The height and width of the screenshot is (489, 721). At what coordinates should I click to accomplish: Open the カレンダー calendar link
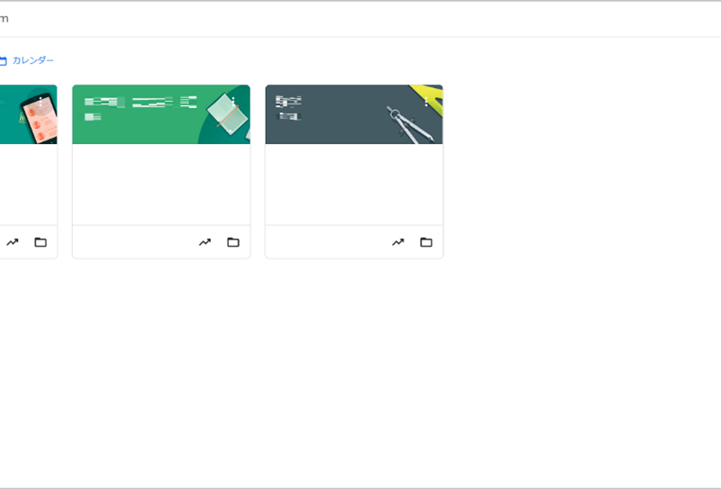coord(32,60)
